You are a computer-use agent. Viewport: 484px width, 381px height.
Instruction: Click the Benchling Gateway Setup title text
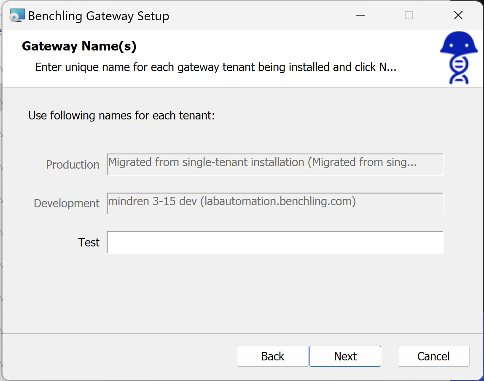click(x=98, y=16)
